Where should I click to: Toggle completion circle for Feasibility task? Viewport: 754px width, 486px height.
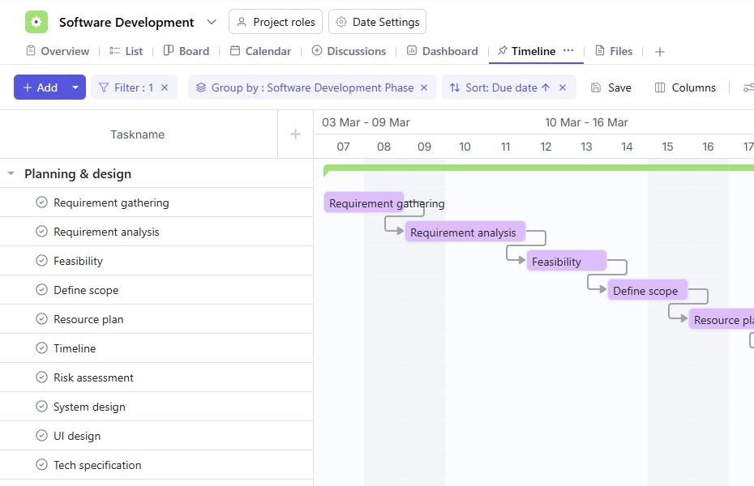pos(42,261)
